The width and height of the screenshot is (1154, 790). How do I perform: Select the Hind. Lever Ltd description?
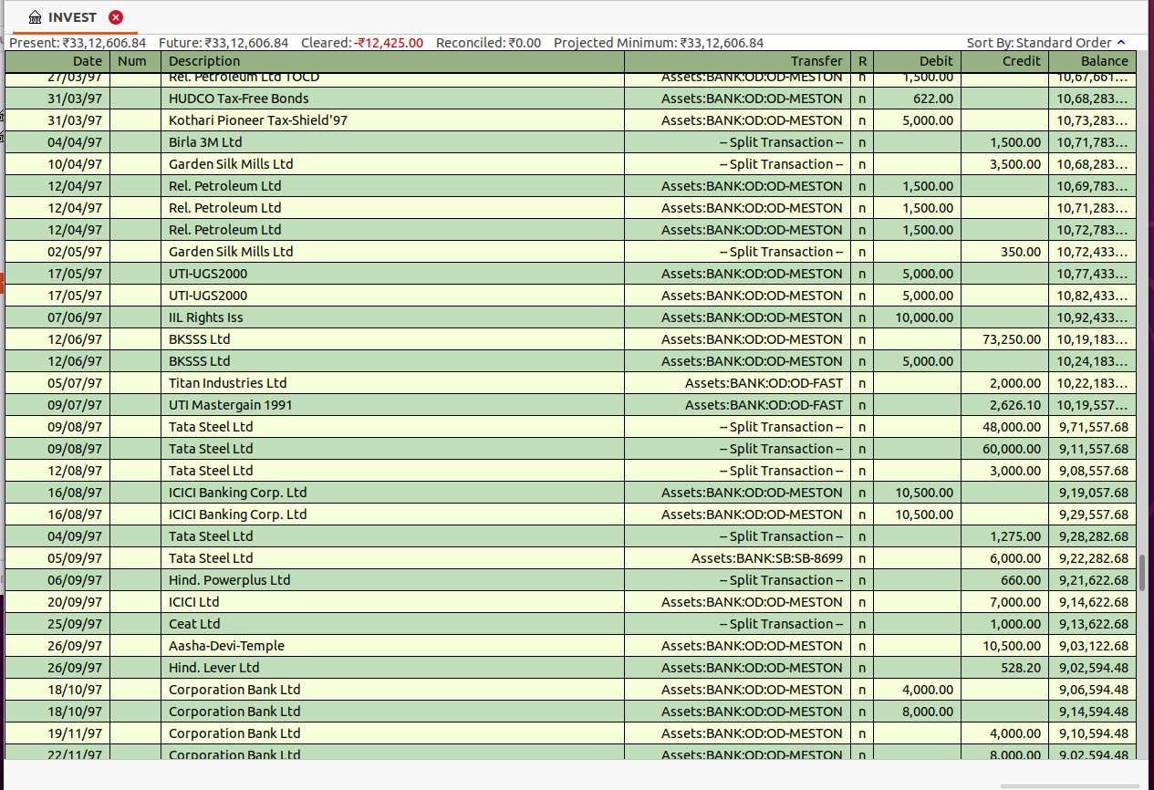(x=214, y=668)
